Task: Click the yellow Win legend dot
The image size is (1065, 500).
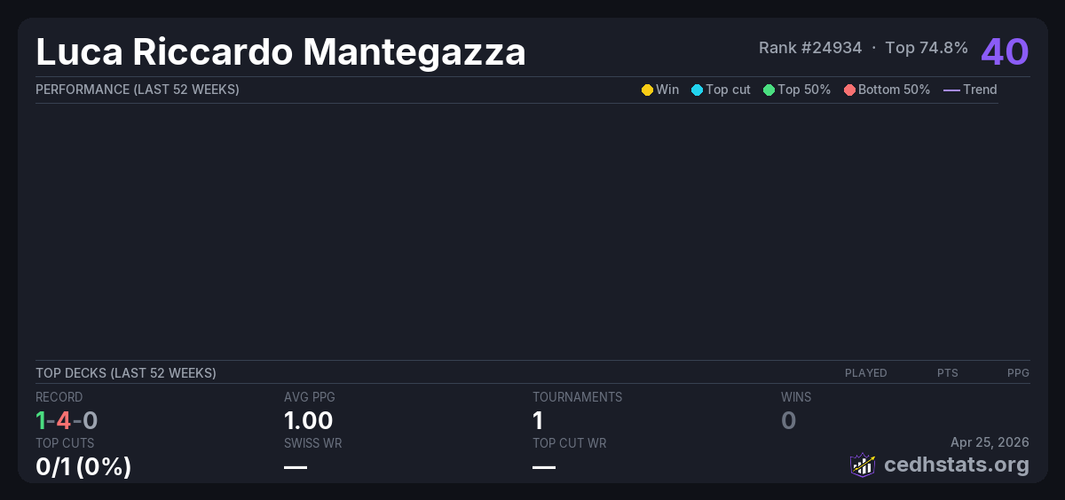Action: pyautogui.click(x=647, y=90)
